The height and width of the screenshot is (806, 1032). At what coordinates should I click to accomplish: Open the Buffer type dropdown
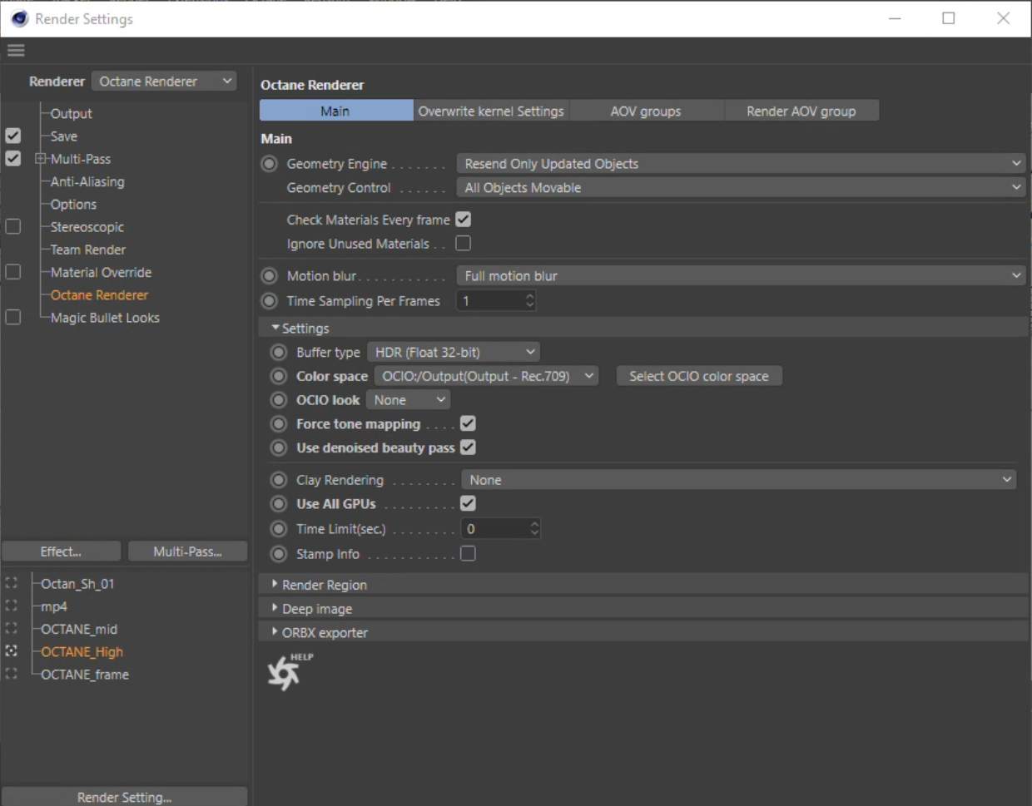pyautogui.click(x=454, y=352)
